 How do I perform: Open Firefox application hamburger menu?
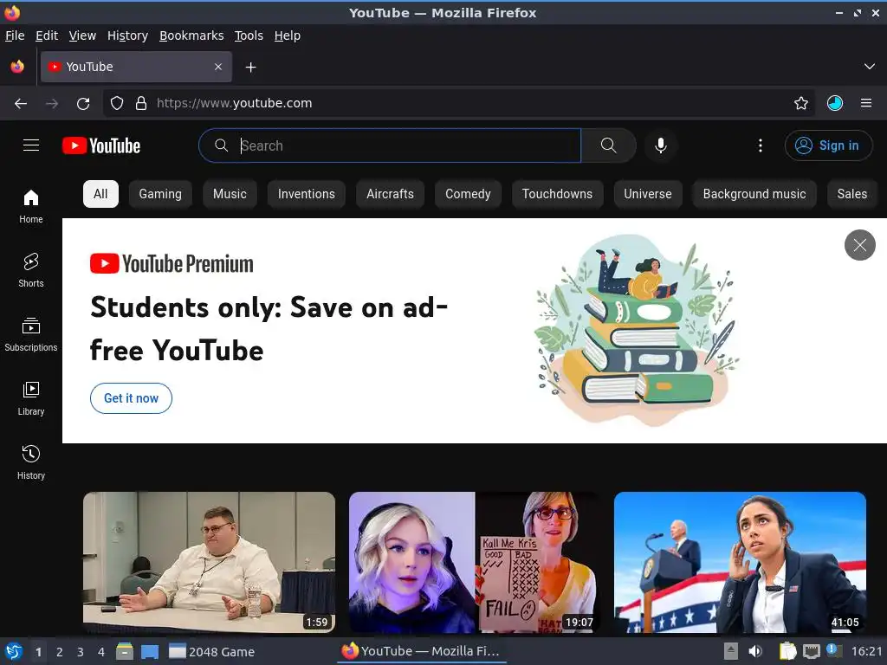tap(866, 103)
